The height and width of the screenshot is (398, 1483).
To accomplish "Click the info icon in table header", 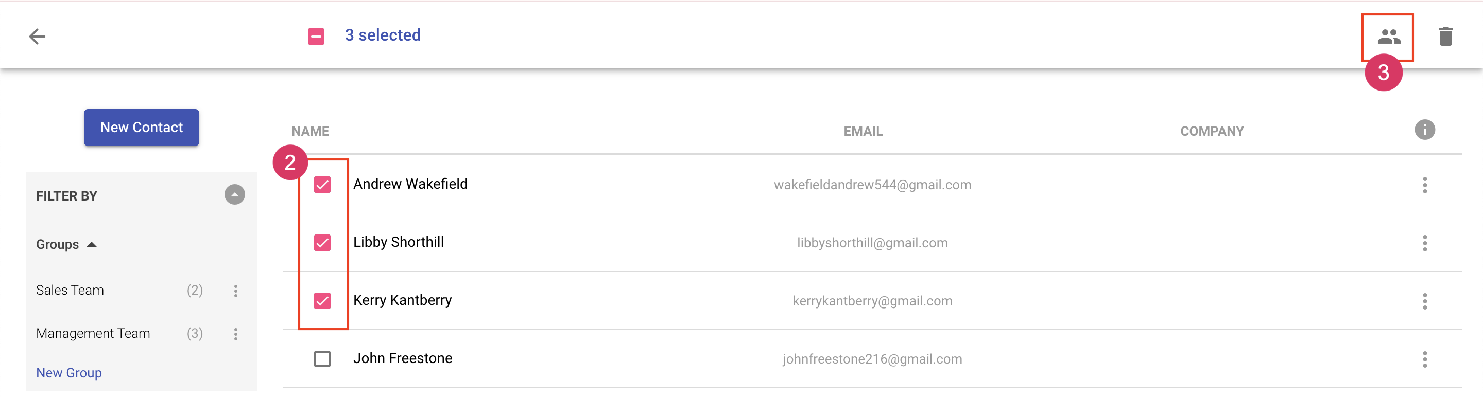I will point(1424,130).
